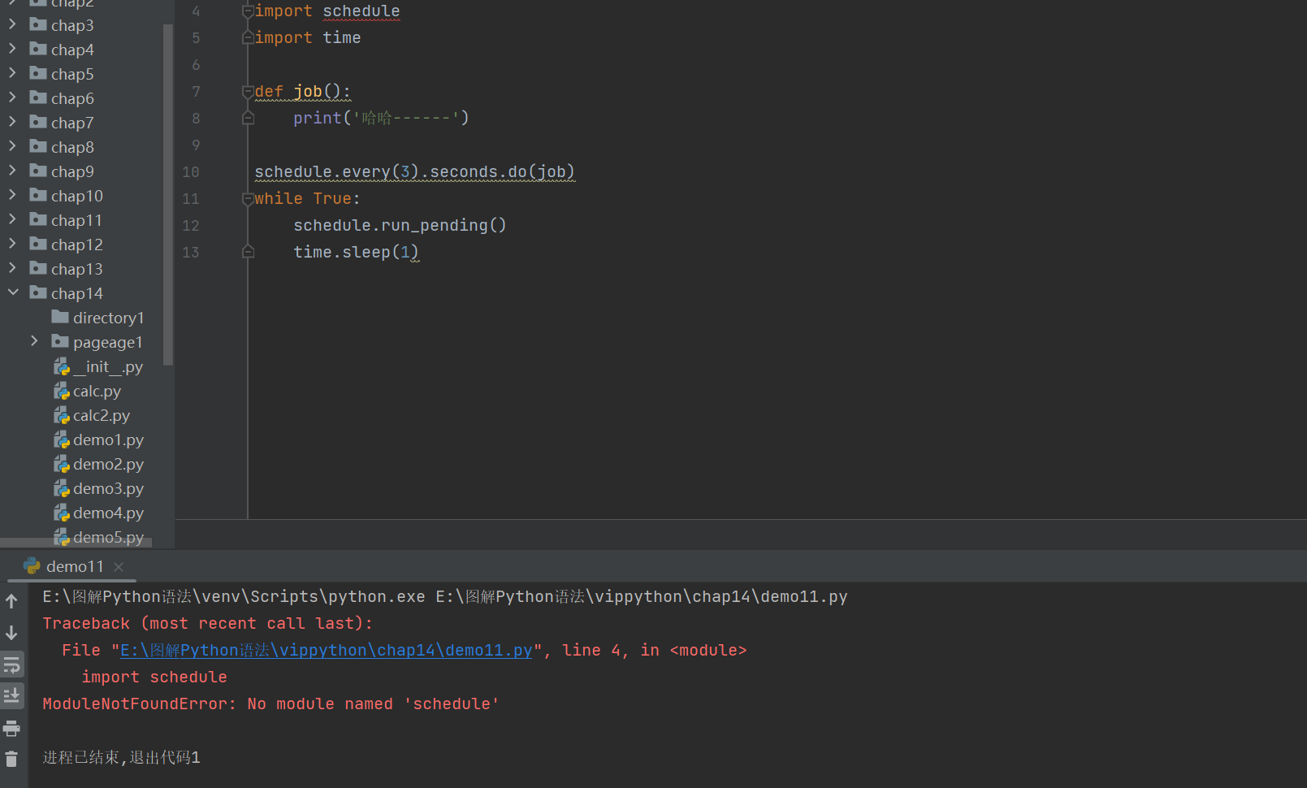1307x788 pixels.
Task: Expand the chap13 folder
Action: click(12, 268)
